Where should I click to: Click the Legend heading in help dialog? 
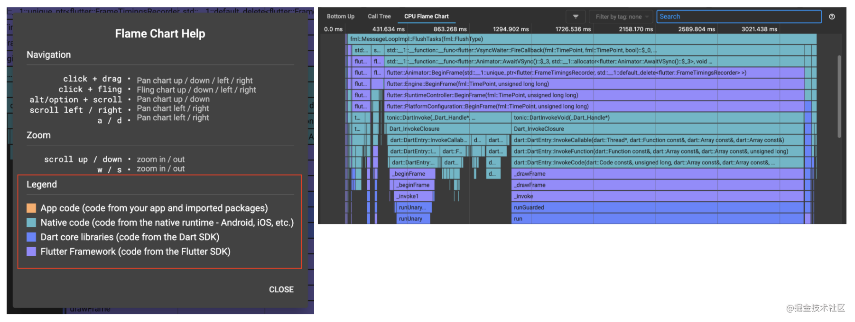pyautogui.click(x=42, y=184)
